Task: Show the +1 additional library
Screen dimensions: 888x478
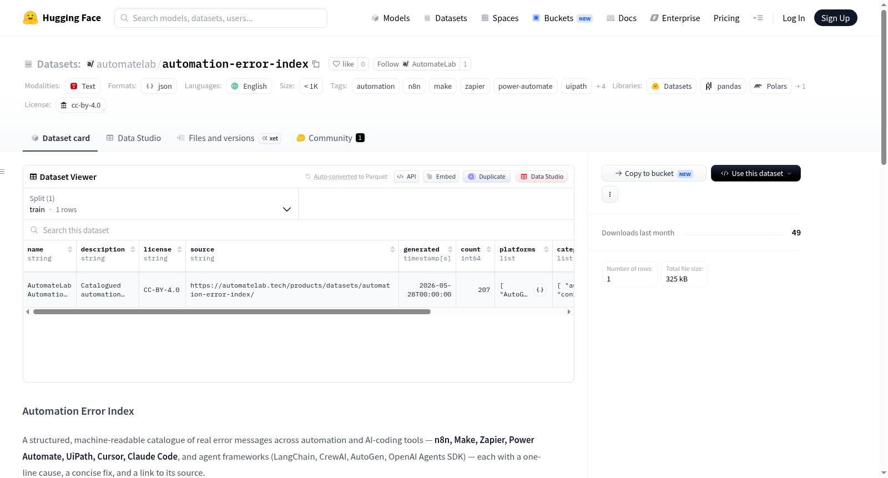Action: click(801, 86)
